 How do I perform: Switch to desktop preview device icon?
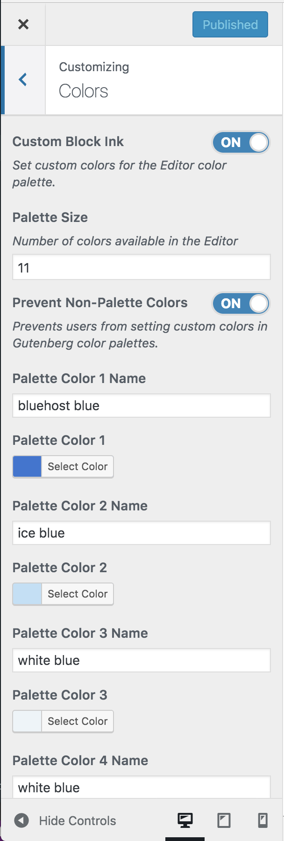[x=185, y=820]
